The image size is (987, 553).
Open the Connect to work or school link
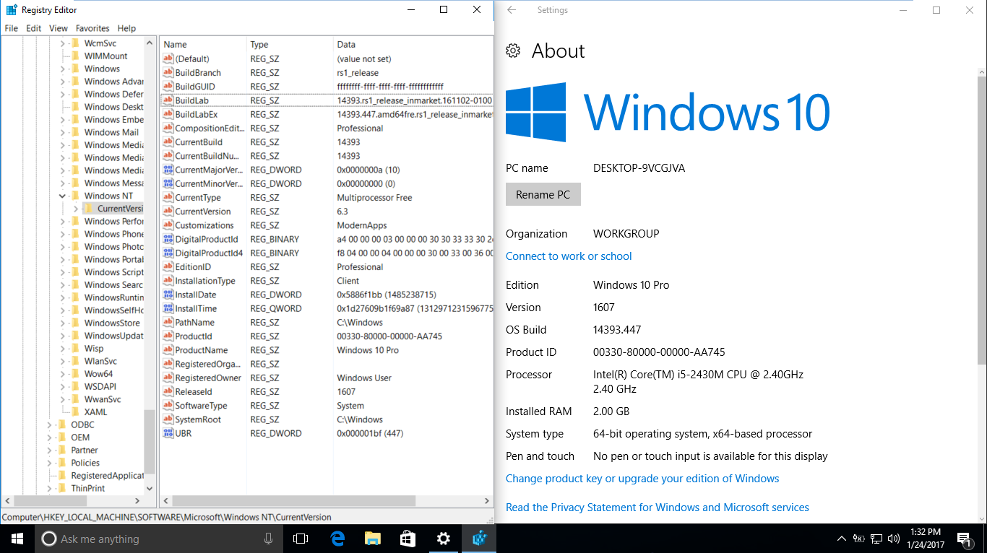568,256
